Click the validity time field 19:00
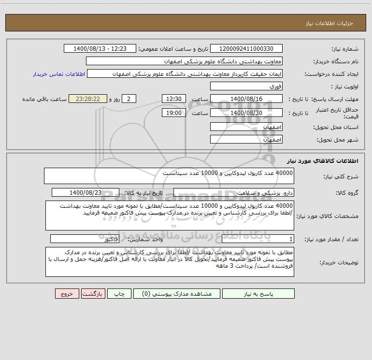Image resolution: width=372 pixels, height=360 pixels. click(173, 113)
